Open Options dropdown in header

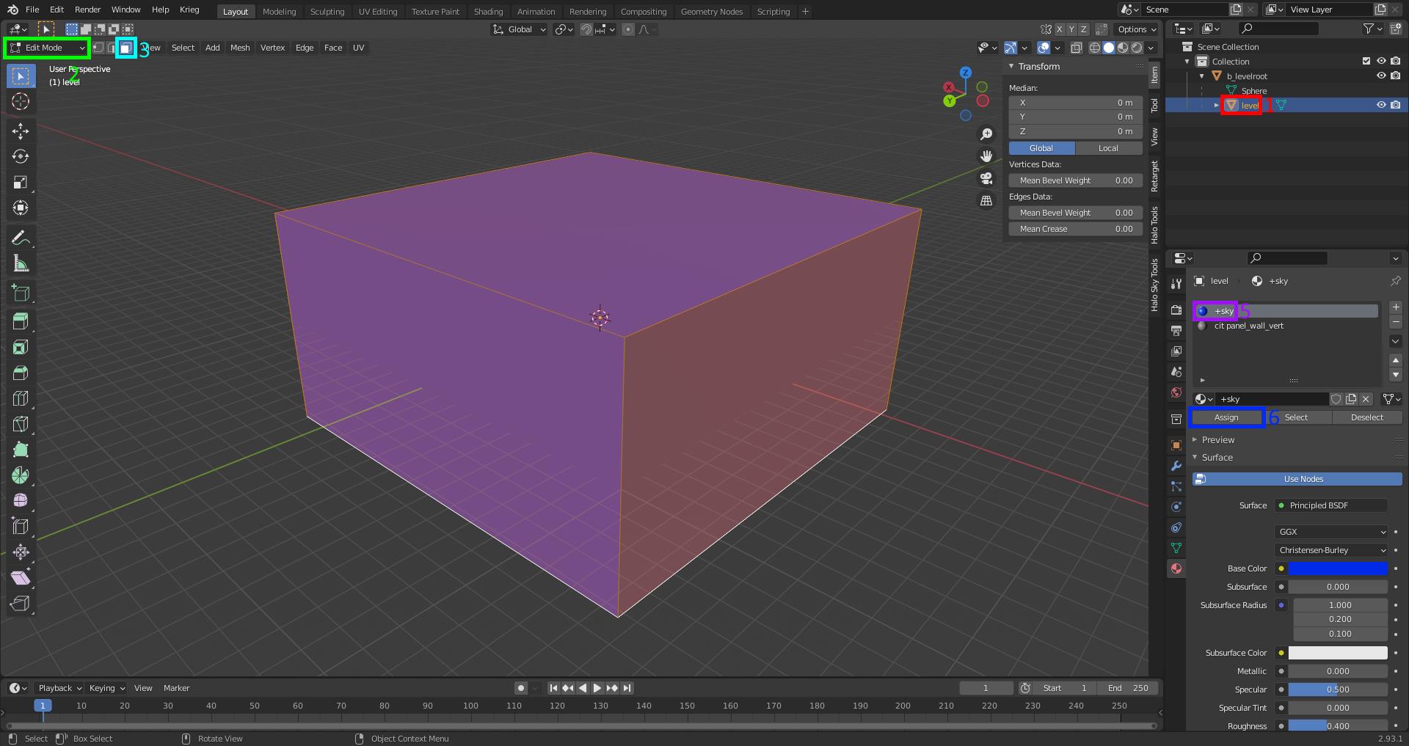tap(1136, 29)
